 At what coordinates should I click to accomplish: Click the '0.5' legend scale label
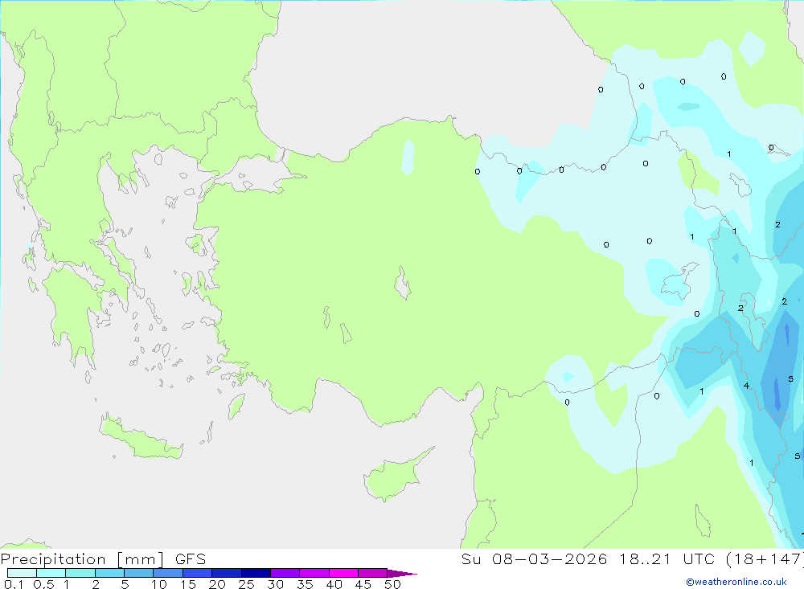[43, 584]
